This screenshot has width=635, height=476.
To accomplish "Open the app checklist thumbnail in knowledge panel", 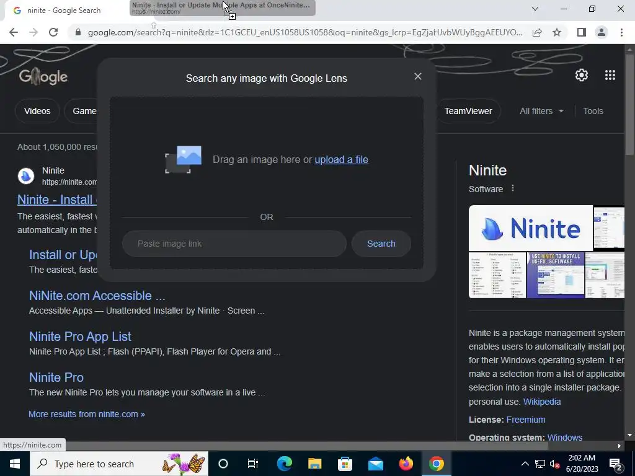I will [x=497, y=275].
